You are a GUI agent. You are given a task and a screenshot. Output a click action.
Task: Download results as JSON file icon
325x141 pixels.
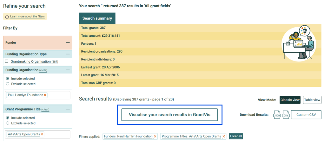(x=277, y=114)
